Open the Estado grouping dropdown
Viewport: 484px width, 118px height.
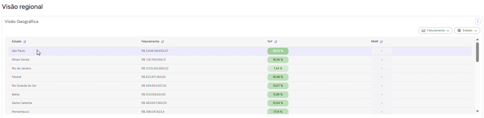pyautogui.click(x=467, y=30)
